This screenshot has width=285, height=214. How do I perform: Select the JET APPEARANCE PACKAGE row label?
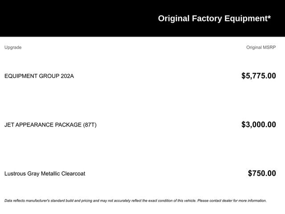pyautogui.click(x=50, y=125)
